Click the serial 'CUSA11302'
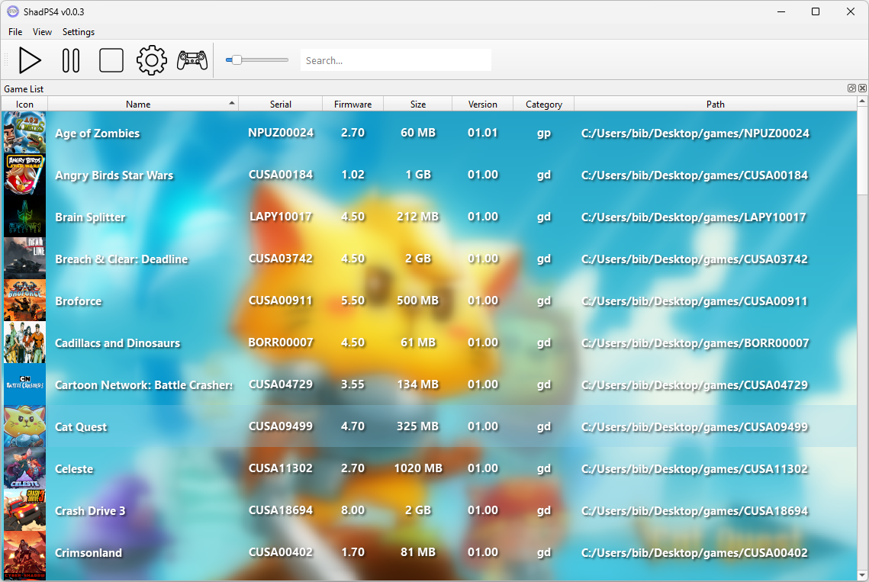Screen dimensions: 869x582 281,468
